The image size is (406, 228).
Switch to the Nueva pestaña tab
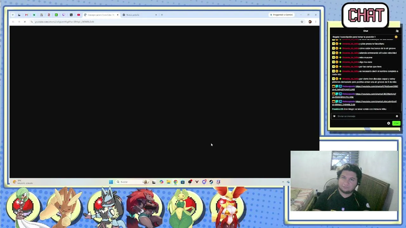pyautogui.click(x=140, y=15)
